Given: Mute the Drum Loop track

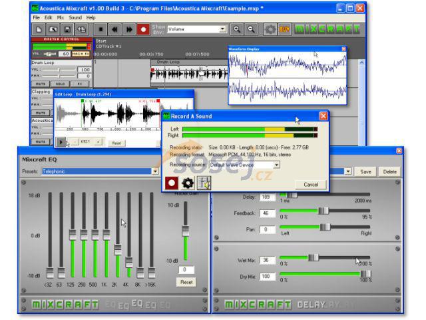Looking at the screenshot, I should pyautogui.click(x=41, y=84).
